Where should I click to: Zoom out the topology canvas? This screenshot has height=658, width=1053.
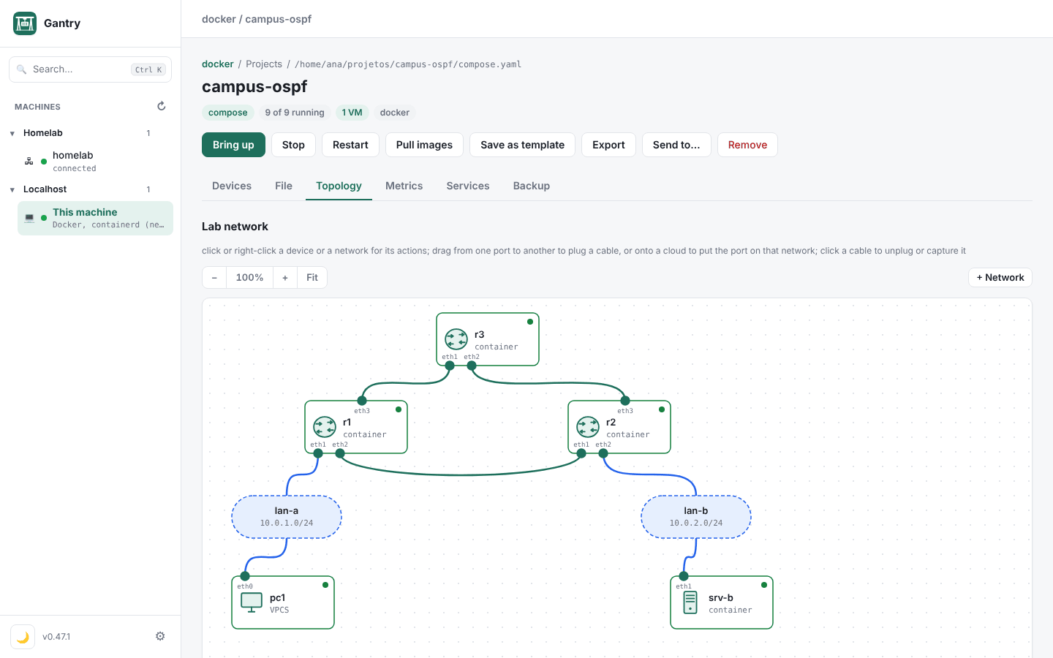[214, 277]
